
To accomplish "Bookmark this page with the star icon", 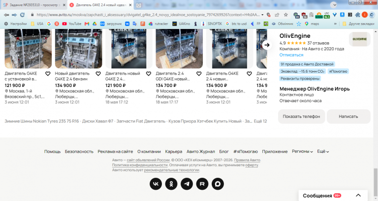I will pyautogui.click(x=285, y=15).
